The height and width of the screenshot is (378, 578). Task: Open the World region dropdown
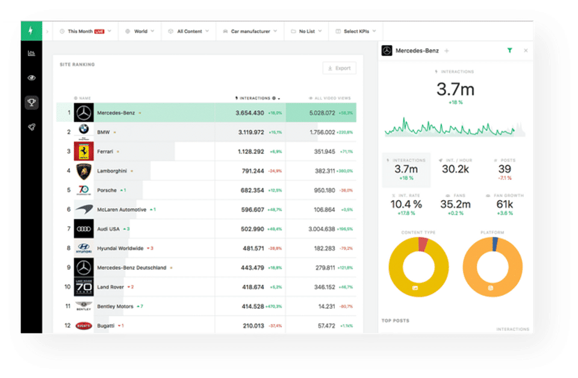tap(140, 31)
